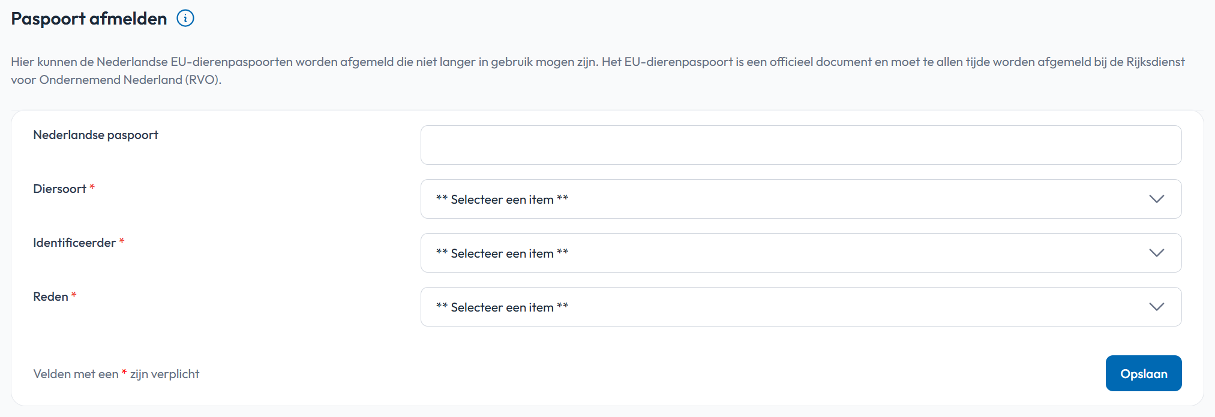The height and width of the screenshot is (417, 1215).
Task: Click the Reden field label
Action: pyautogui.click(x=50, y=297)
